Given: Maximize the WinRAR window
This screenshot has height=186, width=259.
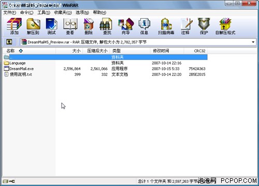Looking at the screenshot, I should click(x=238, y=3).
